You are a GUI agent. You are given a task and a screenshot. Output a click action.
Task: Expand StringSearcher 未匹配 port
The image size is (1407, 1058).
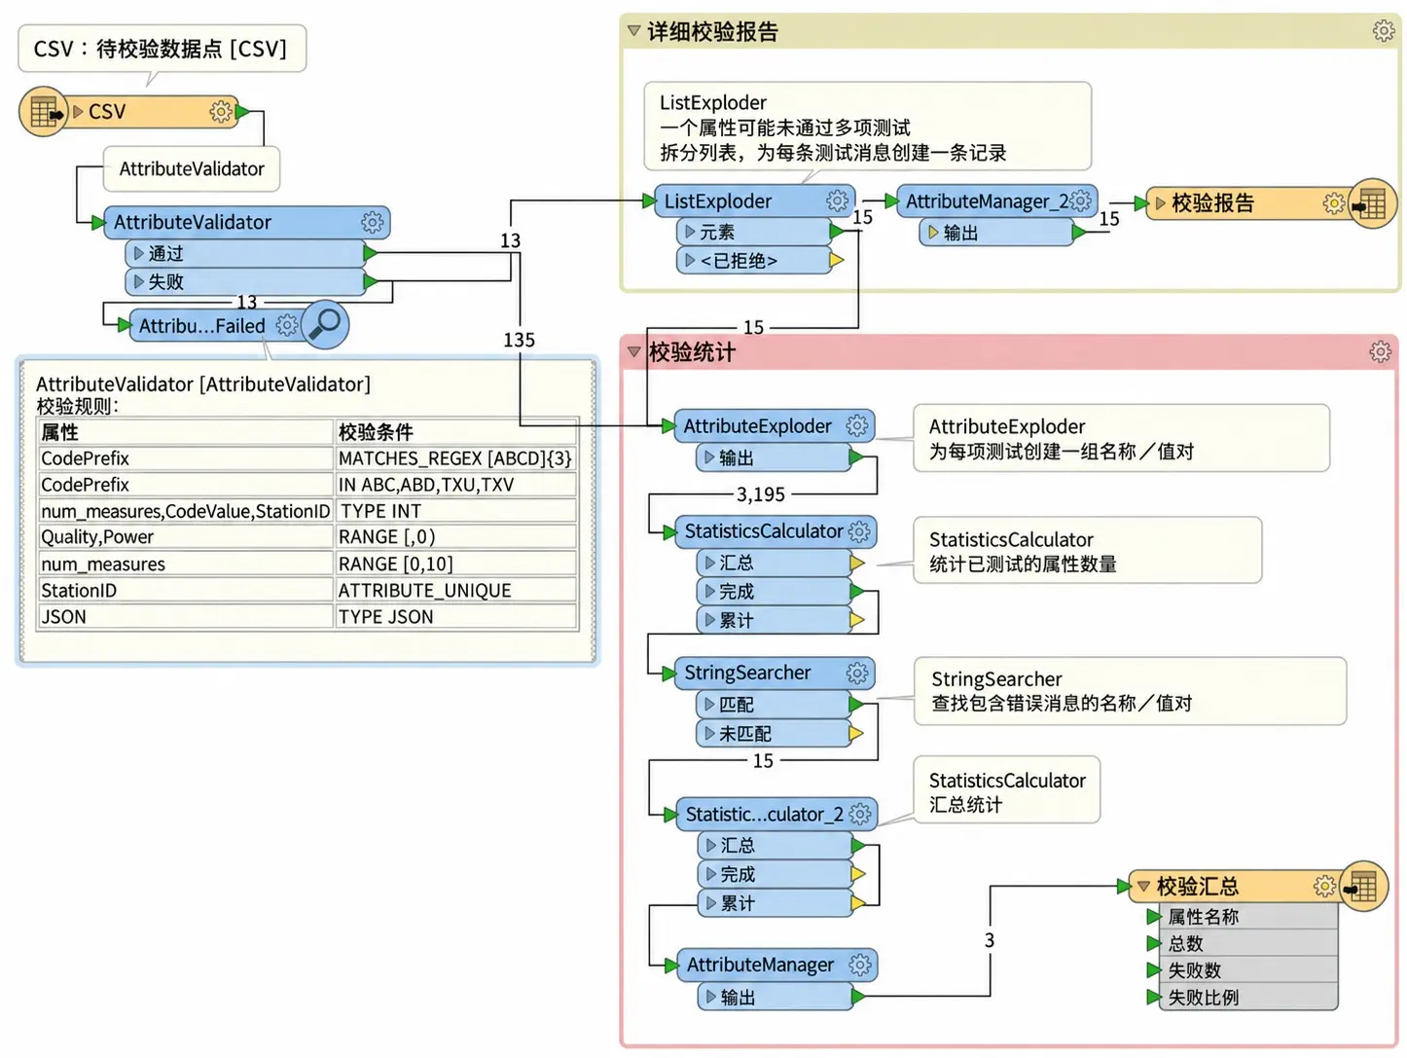[x=708, y=733]
